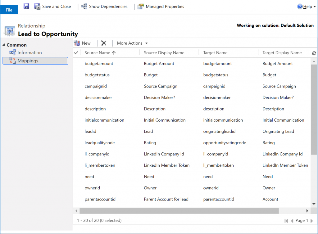The width and height of the screenshot is (318, 234).
Task: Open the Help dropdown arrow
Action: [314, 7]
